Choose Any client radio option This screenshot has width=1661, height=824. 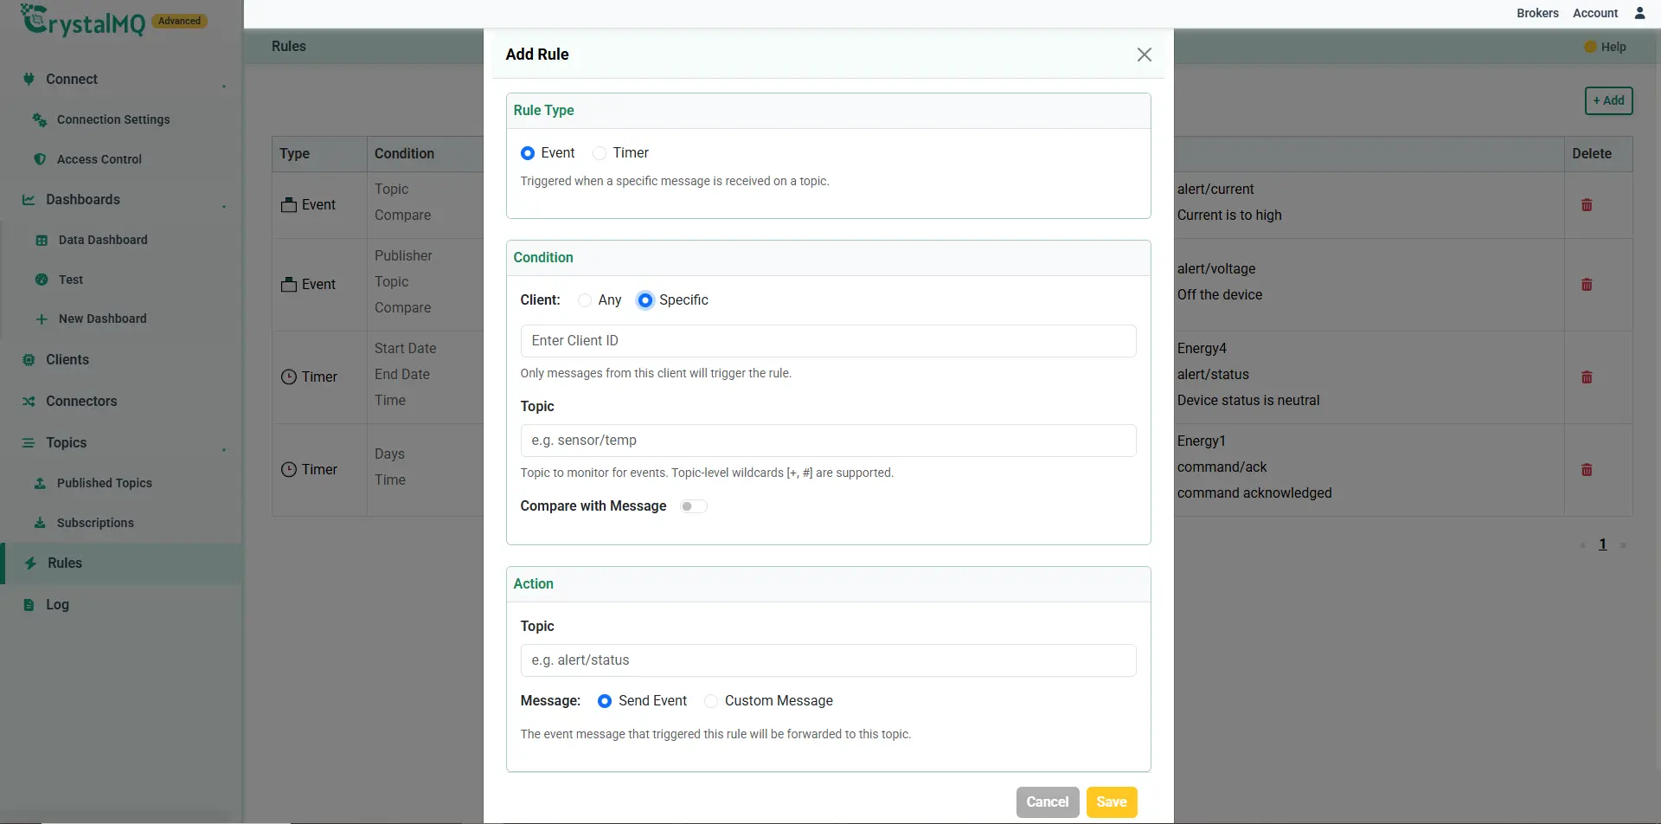coord(585,300)
